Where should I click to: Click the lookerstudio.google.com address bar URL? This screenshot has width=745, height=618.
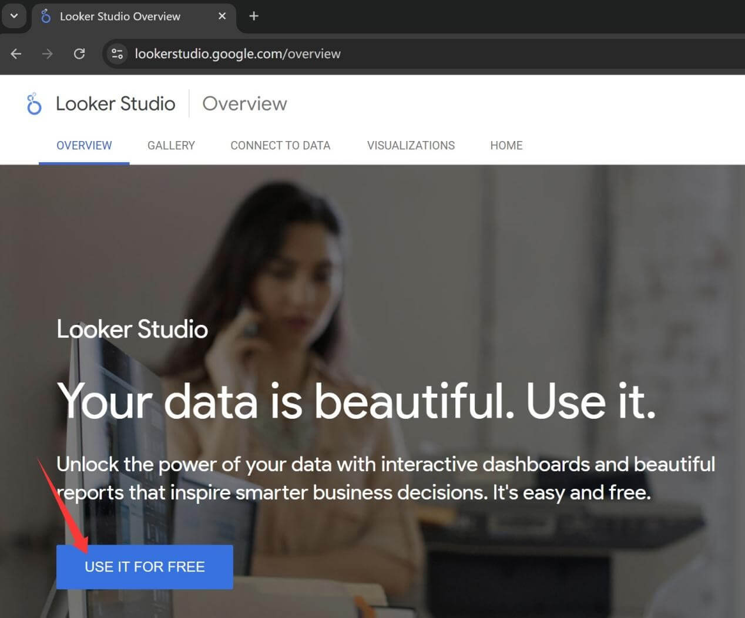[237, 54]
